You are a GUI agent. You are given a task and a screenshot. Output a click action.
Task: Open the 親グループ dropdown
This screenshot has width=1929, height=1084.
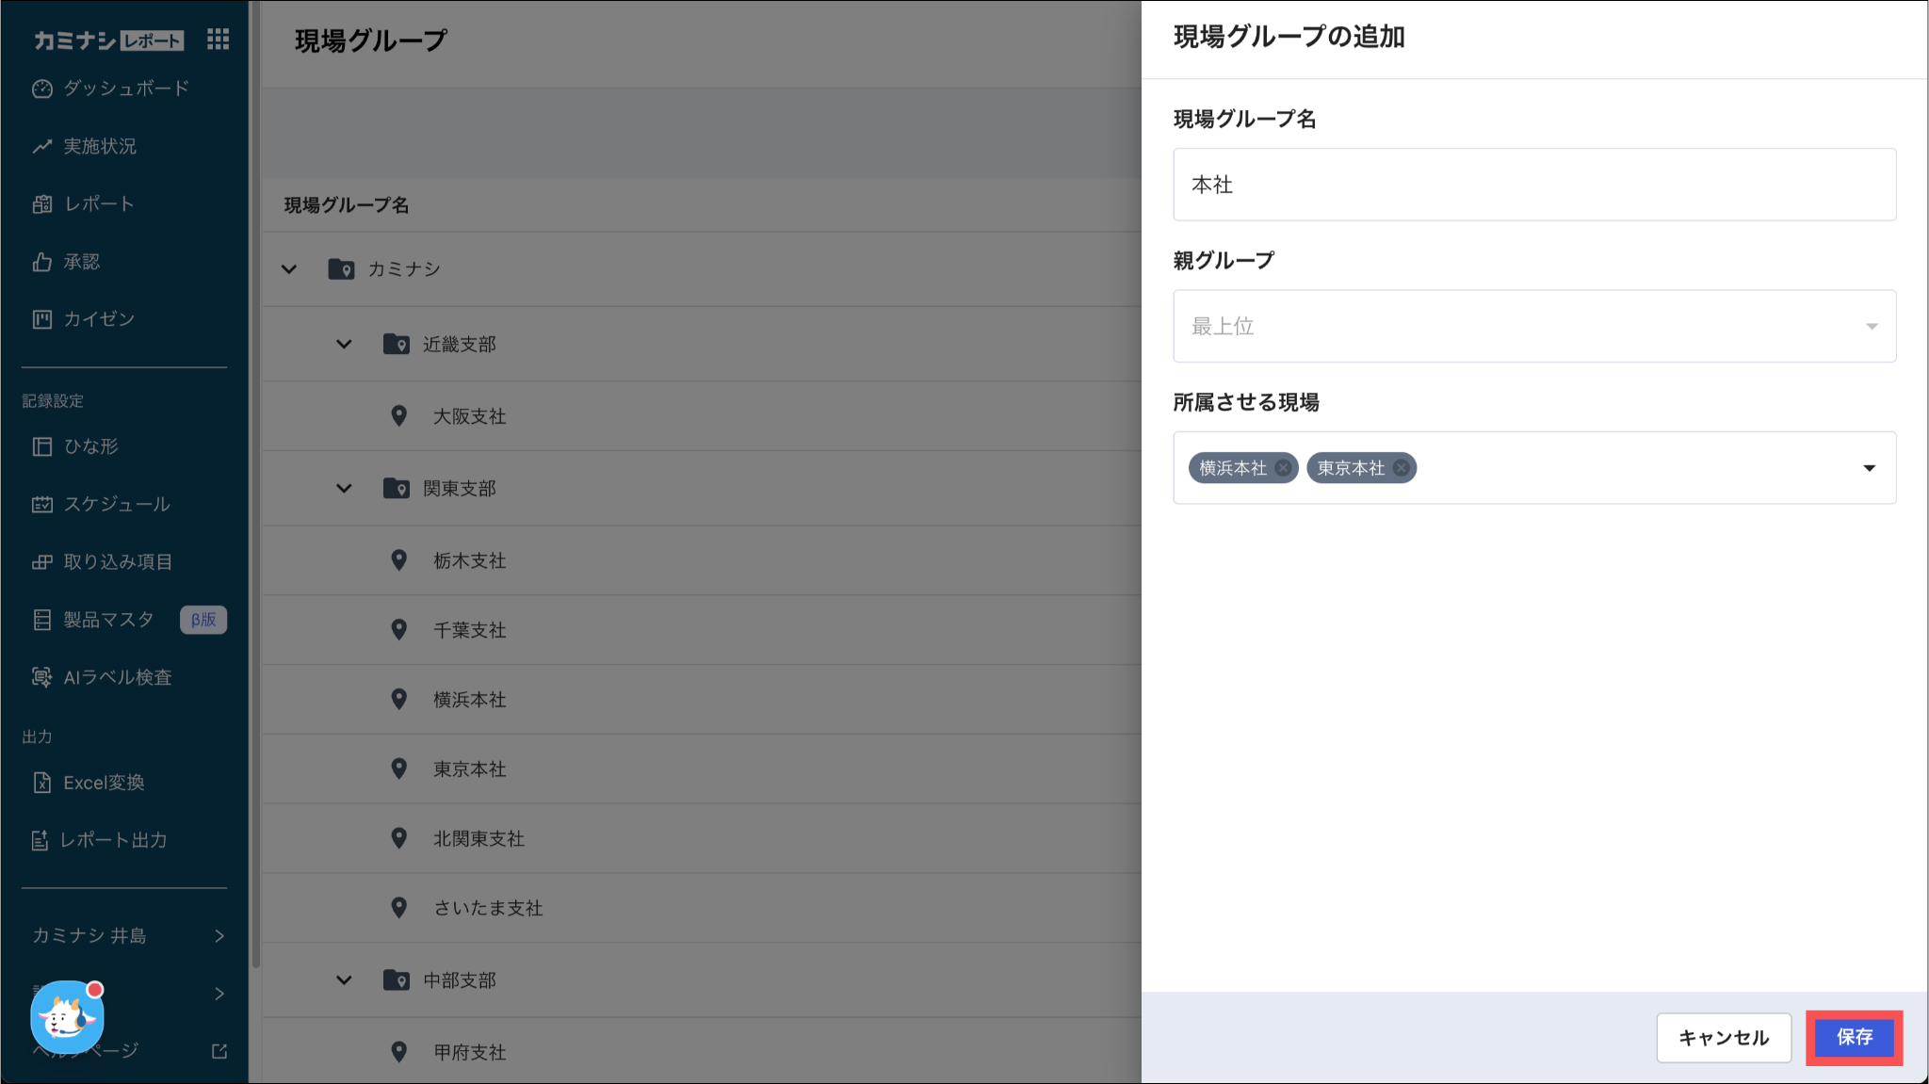click(1533, 326)
